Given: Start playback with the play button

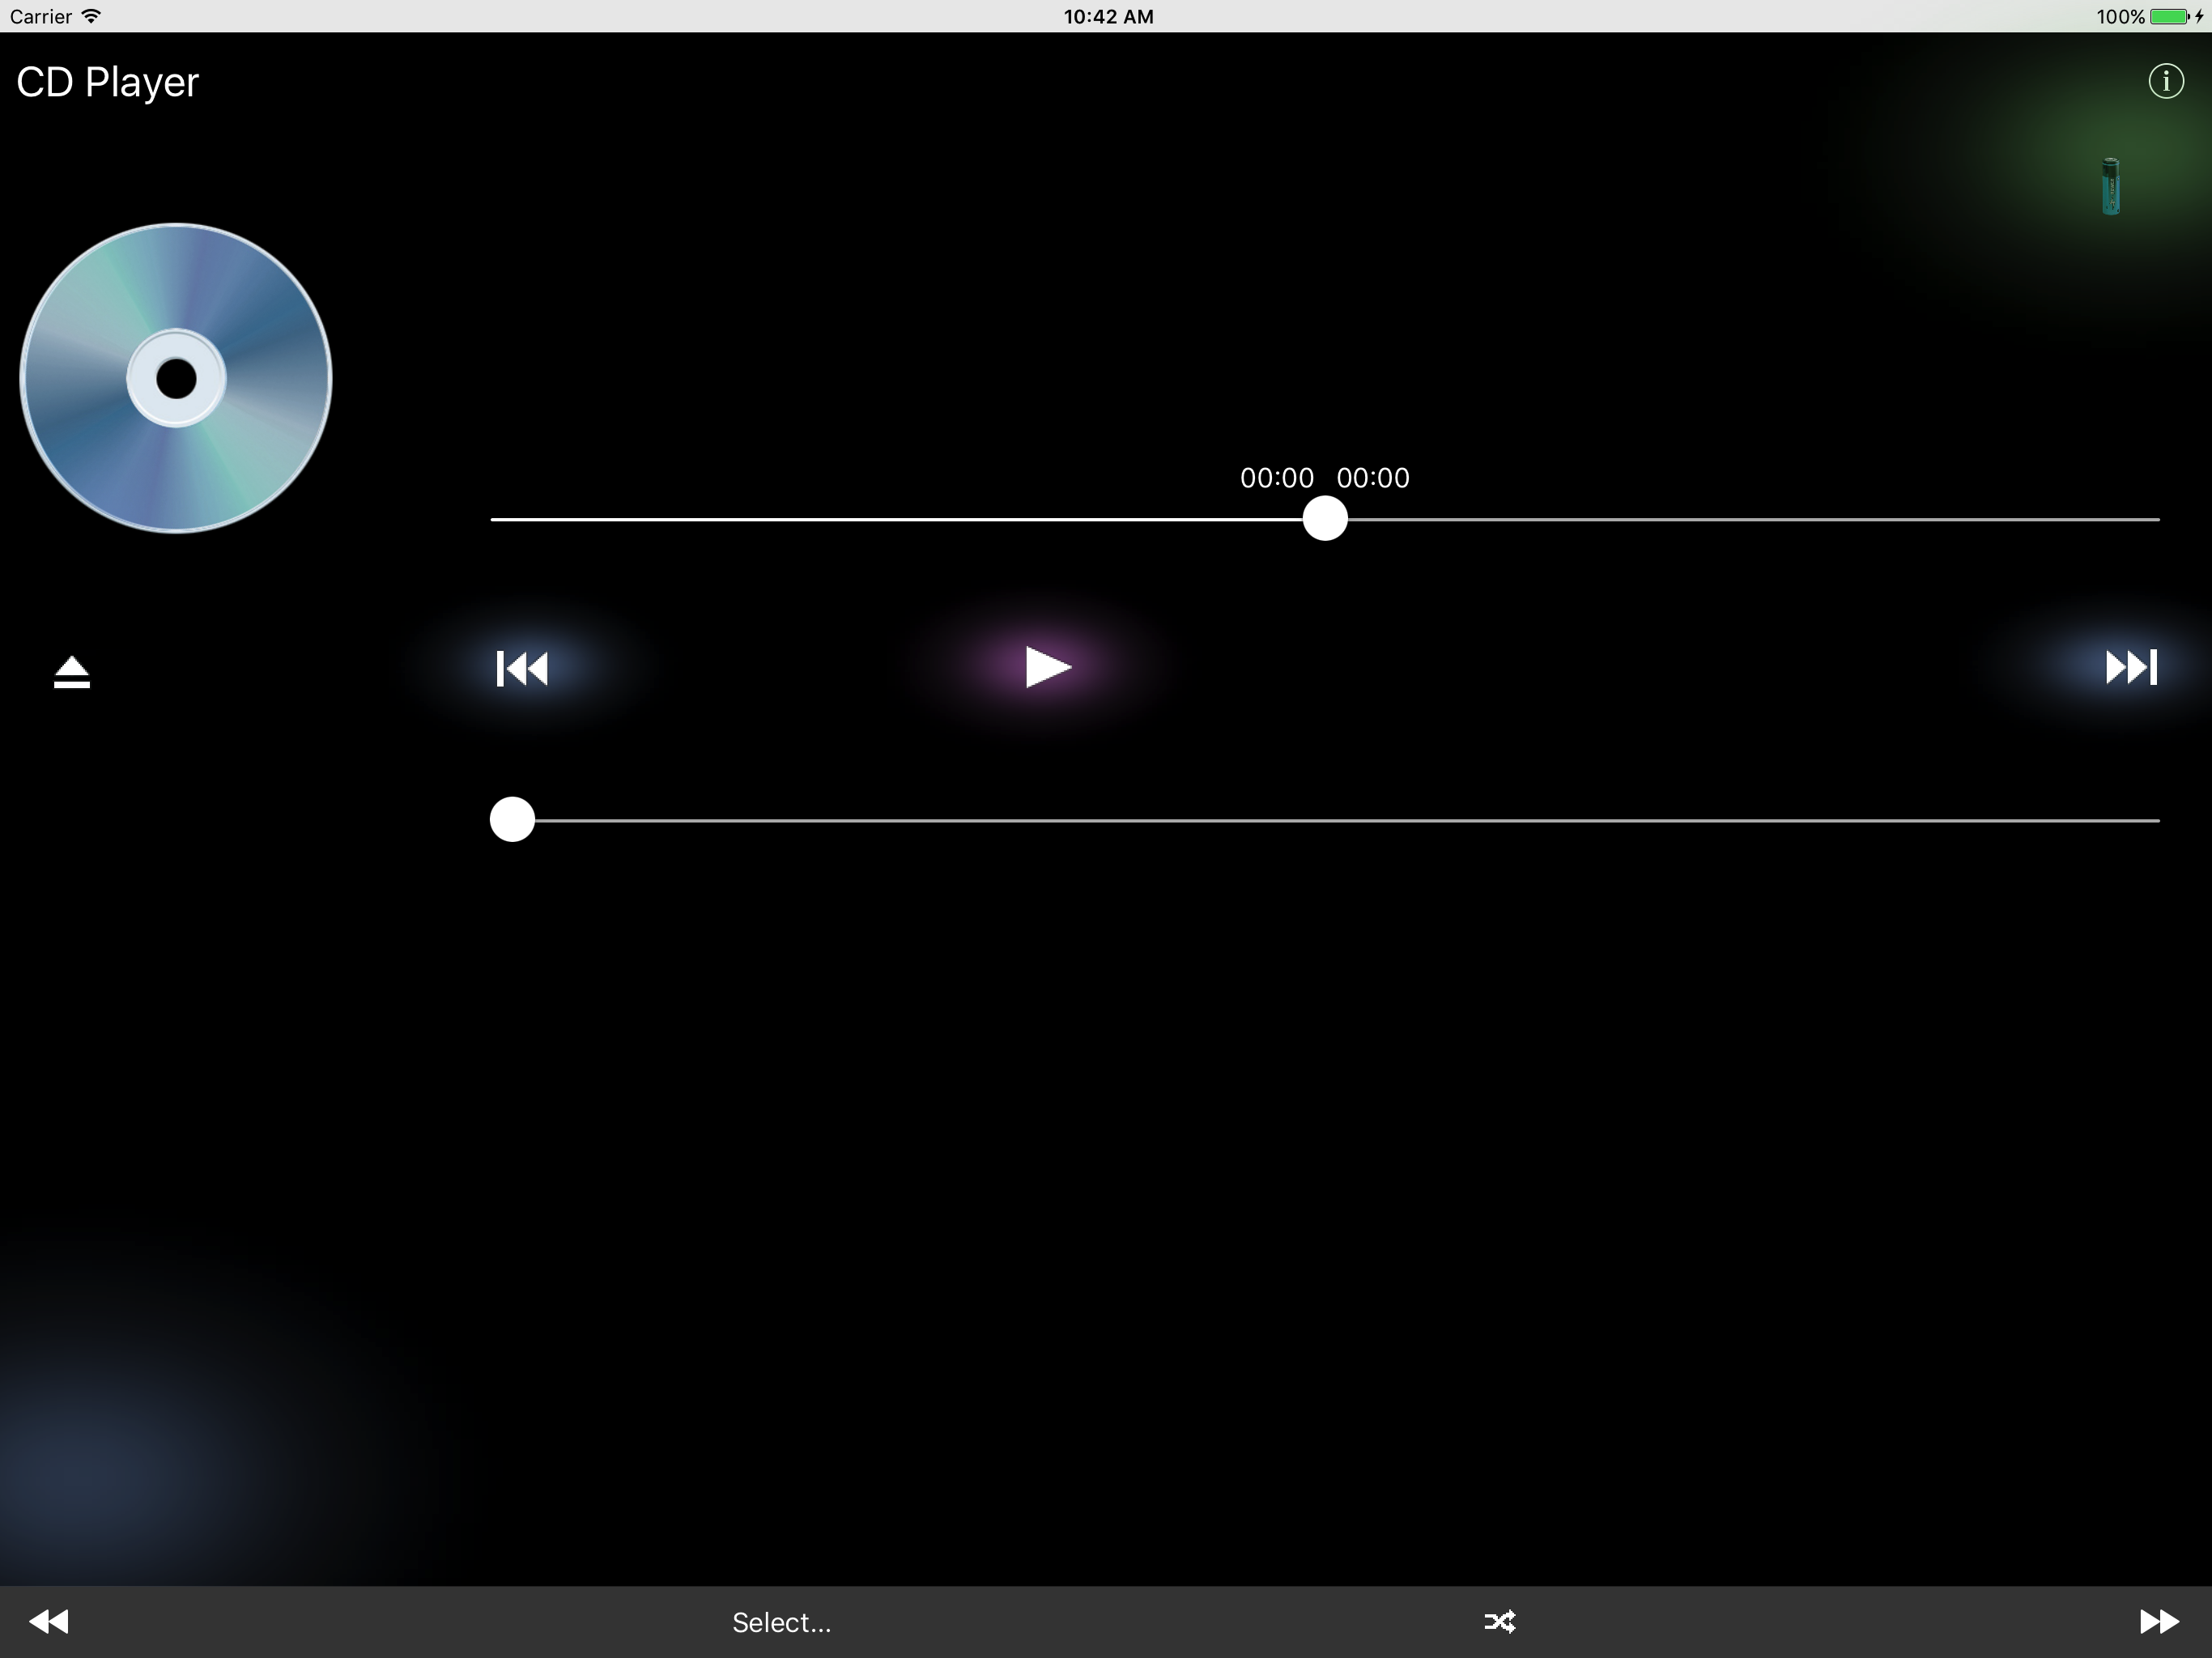Looking at the screenshot, I should pyautogui.click(x=1048, y=667).
